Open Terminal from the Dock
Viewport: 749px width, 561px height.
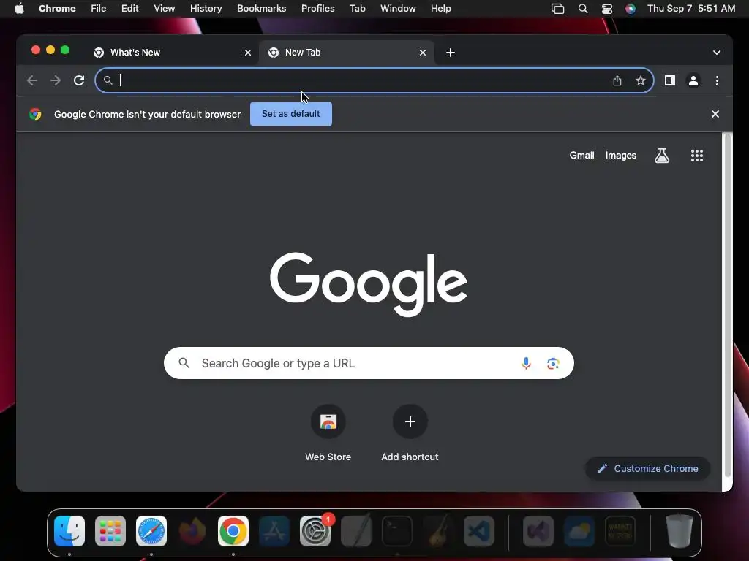(x=397, y=531)
